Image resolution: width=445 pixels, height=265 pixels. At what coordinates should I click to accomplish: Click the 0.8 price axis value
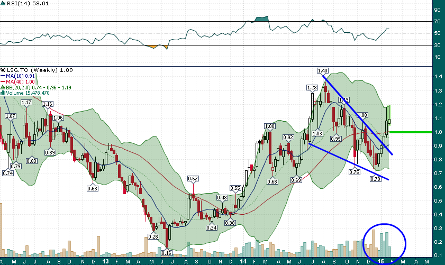click(x=438, y=160)
